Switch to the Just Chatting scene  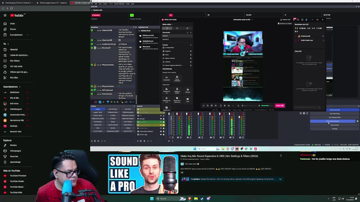[x=112, y=109]
